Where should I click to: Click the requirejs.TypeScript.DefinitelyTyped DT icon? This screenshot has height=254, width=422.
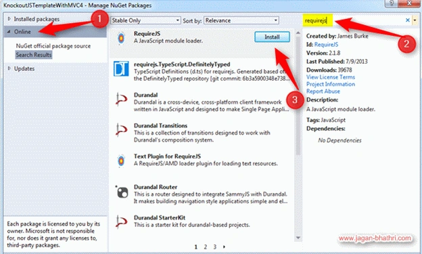pyautogui.click(x=121, y=69)
